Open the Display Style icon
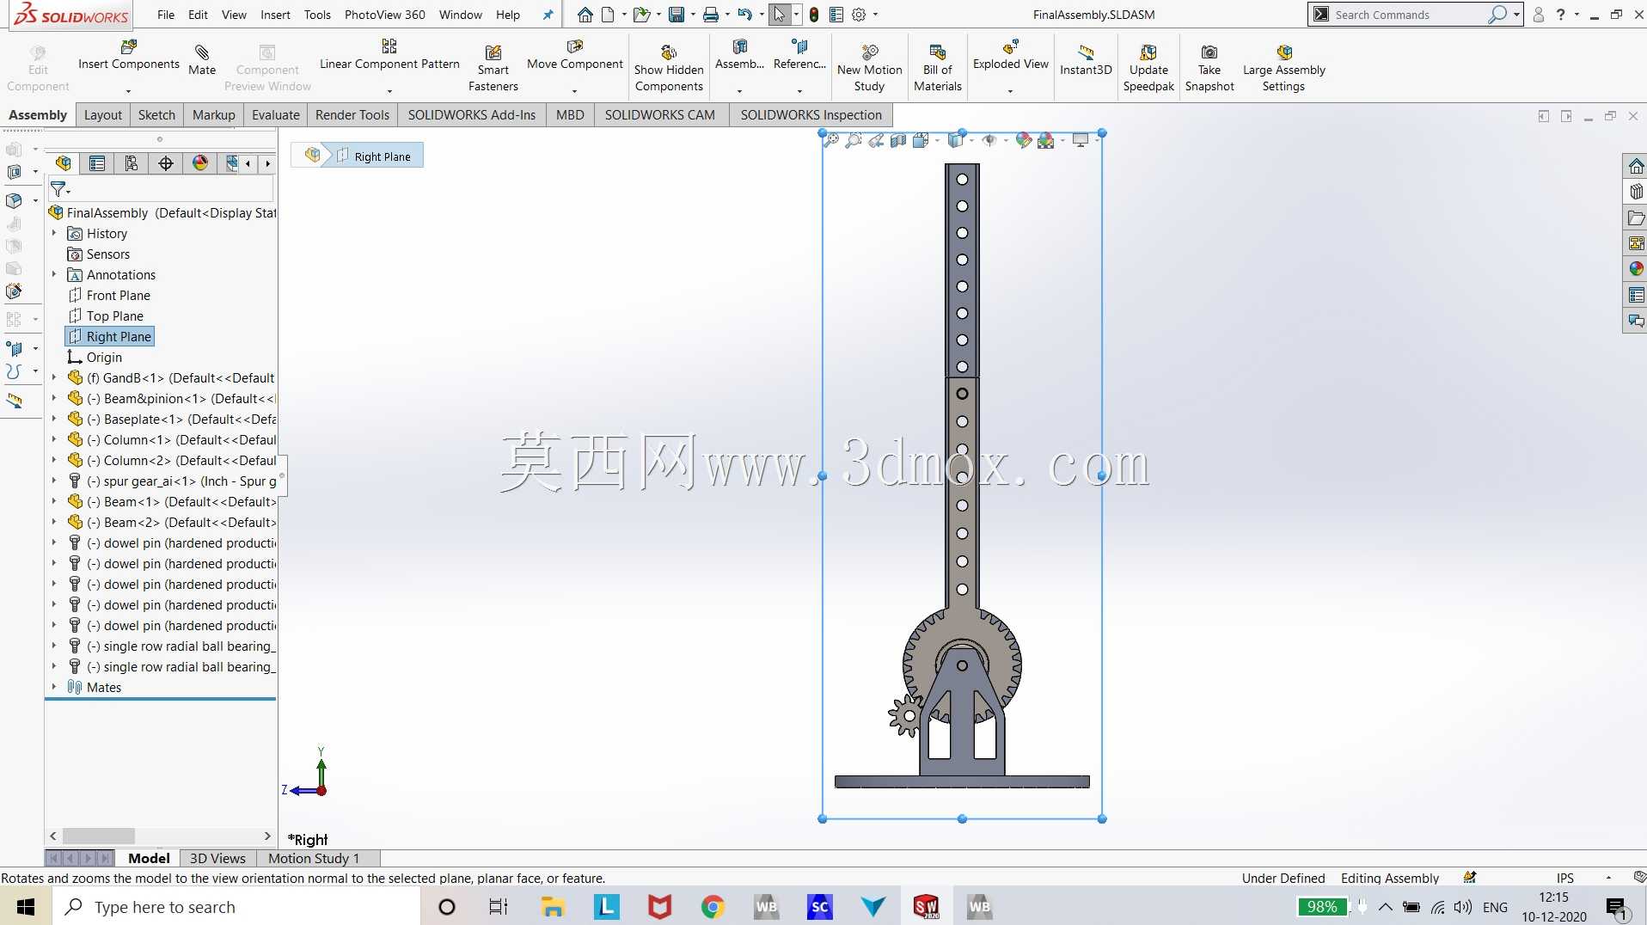The image size is (1647, 925). coord(955,140)
